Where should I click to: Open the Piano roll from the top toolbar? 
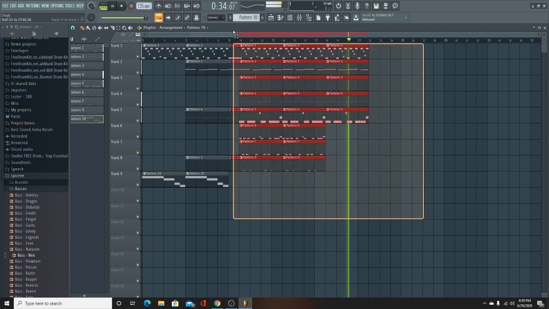(x=281, y=18)
